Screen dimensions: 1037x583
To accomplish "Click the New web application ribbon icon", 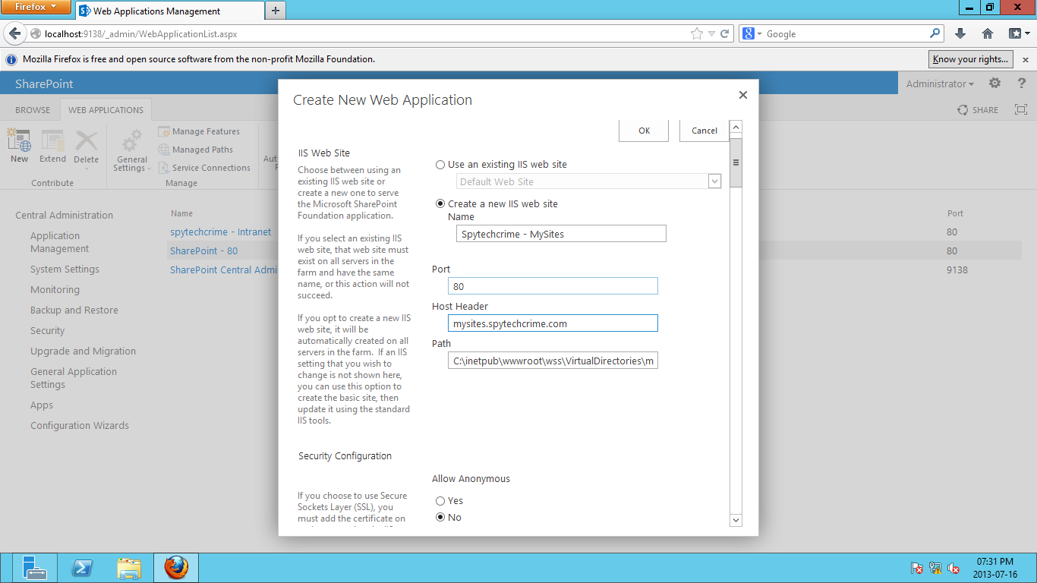I will click(19, 146).
